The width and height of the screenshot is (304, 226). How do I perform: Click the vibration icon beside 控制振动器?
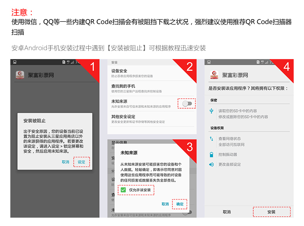pyautogui.click(x=212, y=155)
